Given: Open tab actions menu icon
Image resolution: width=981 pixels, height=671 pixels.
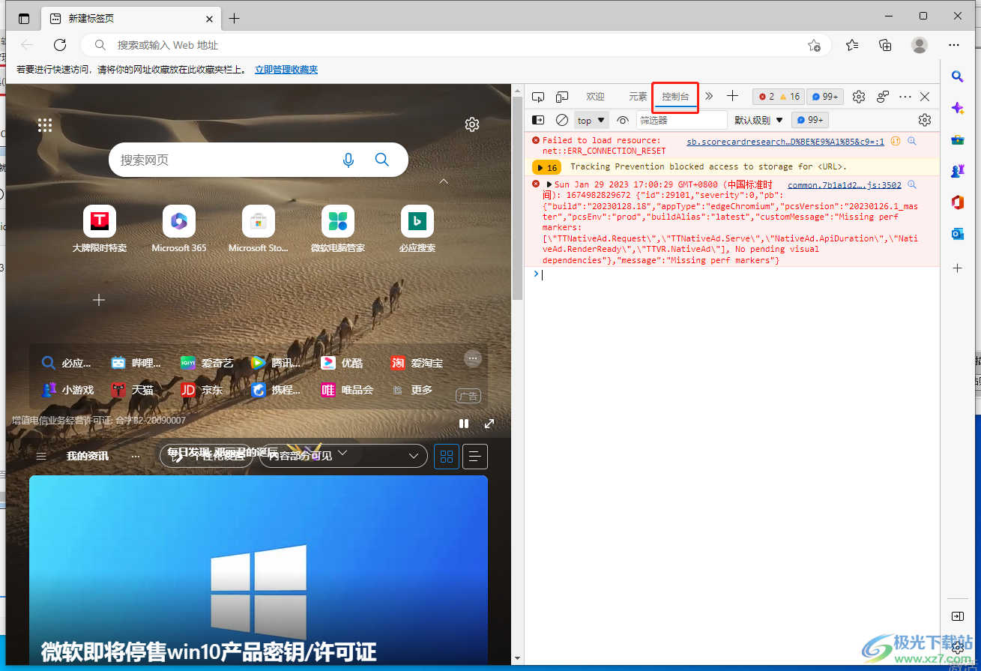Looking at the screenshot, I should (24, 18).
